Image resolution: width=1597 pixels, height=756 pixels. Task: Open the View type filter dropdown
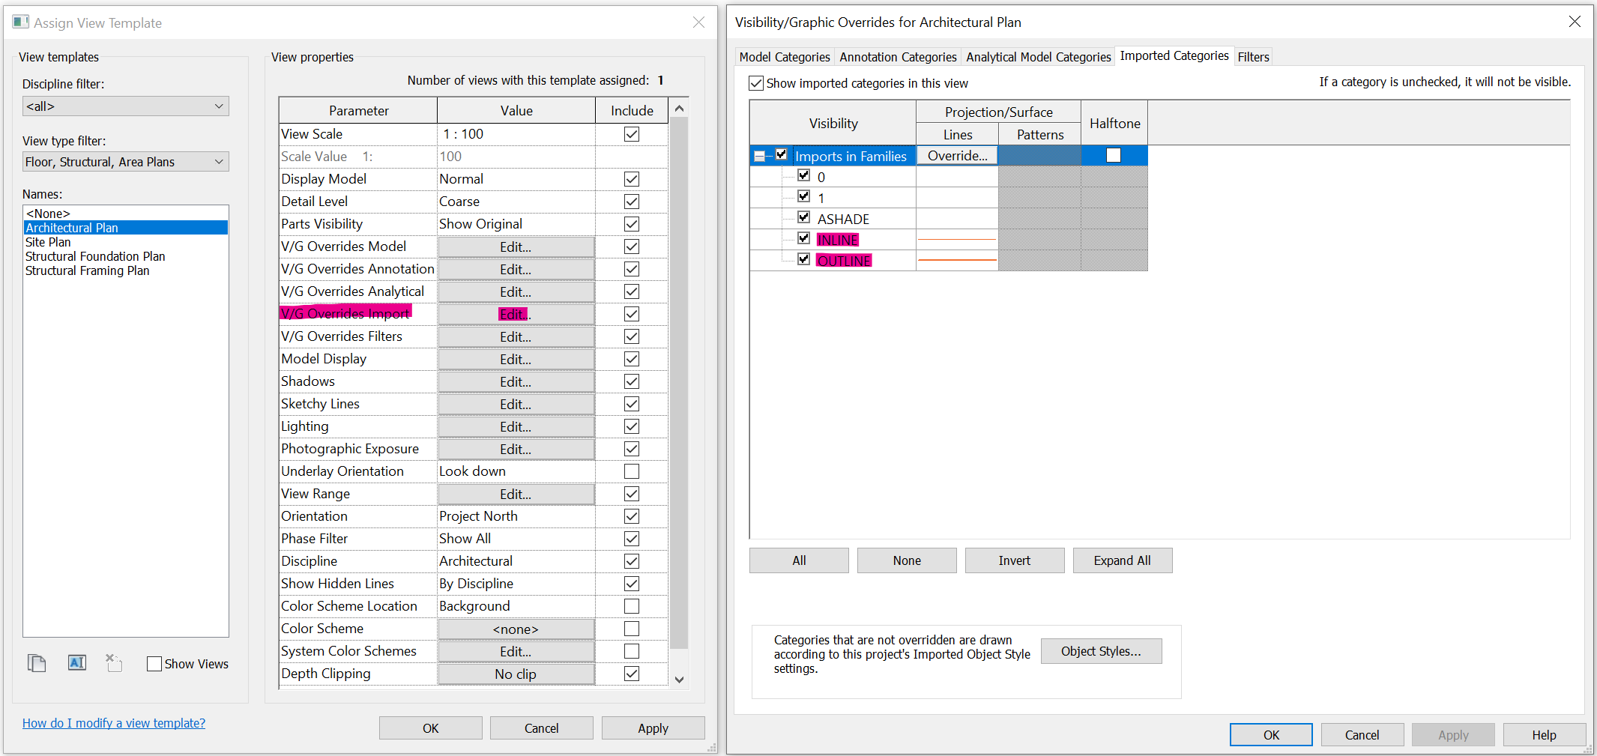coord(125,162)
